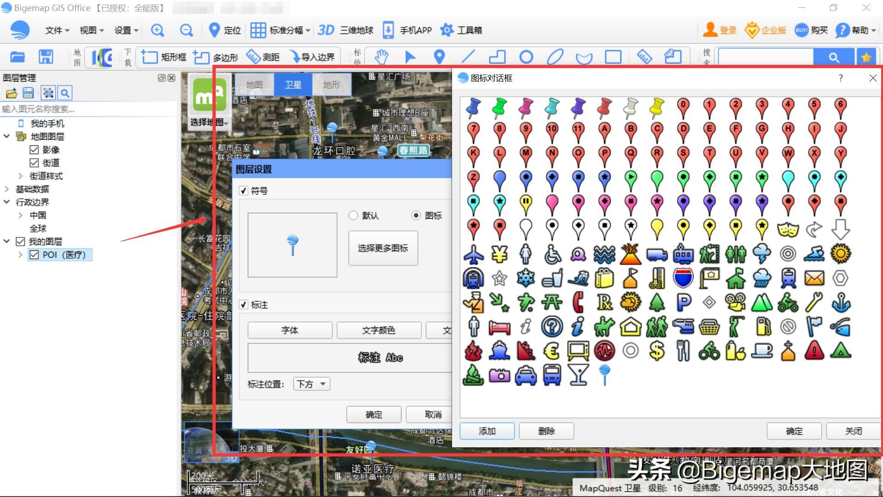Open the 文字颜色 text color picker
This screenshot has width=883, height=497.
click(378, 330)
